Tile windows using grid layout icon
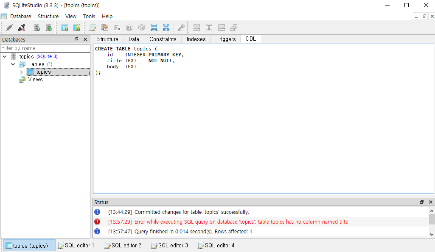Image resolution: width=435 pixels, height=252 pixels. [x=196, y=28]
